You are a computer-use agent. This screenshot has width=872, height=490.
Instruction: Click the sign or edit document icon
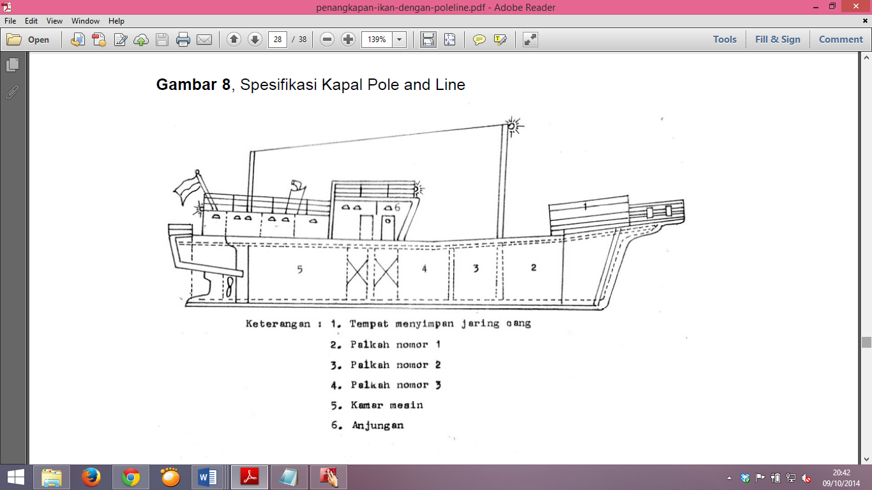(120, 40)
